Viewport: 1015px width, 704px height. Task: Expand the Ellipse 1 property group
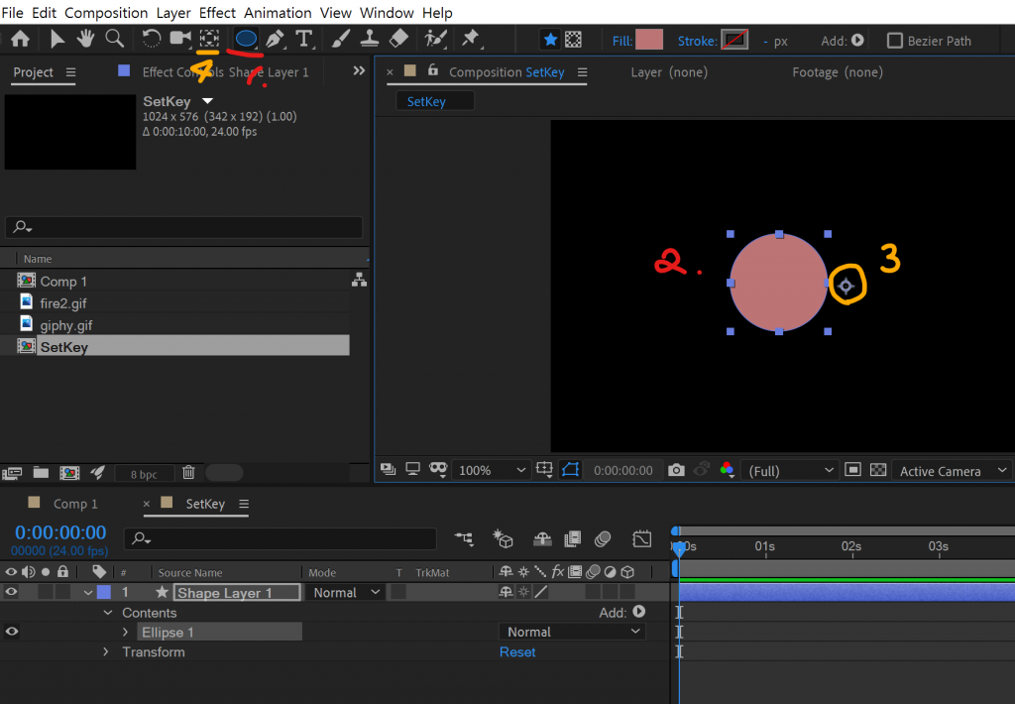click(x=126, y=632)
